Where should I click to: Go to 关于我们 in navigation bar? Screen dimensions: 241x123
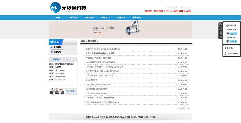coord(74,18)
